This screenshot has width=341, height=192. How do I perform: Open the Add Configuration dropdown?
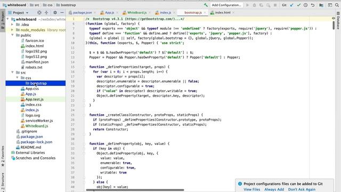click(226, 5)
